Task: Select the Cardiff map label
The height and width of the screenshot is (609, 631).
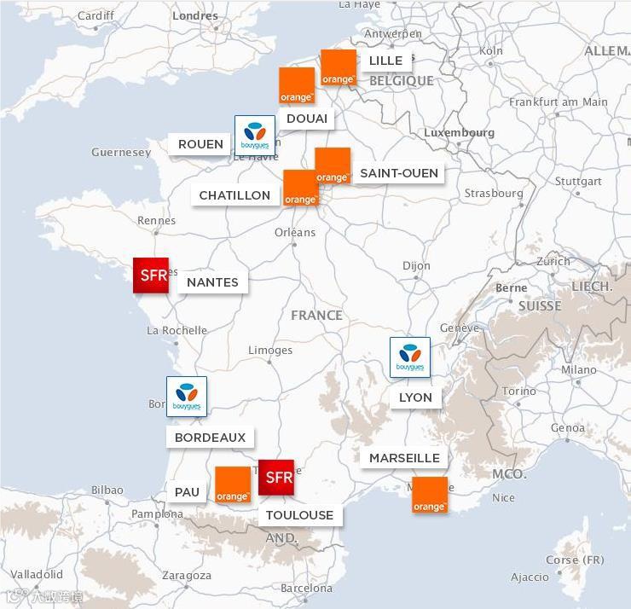Action: point(96,15)
